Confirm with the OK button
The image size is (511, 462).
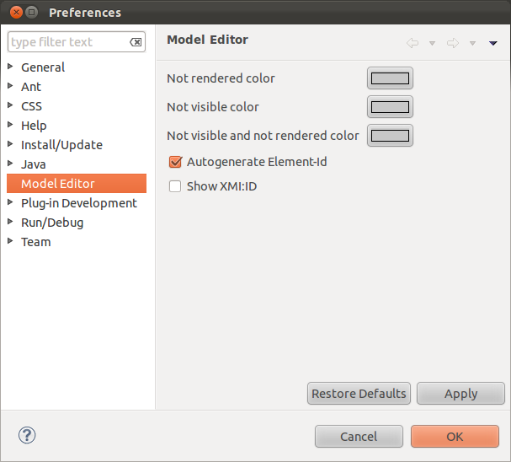pos(455,436)
